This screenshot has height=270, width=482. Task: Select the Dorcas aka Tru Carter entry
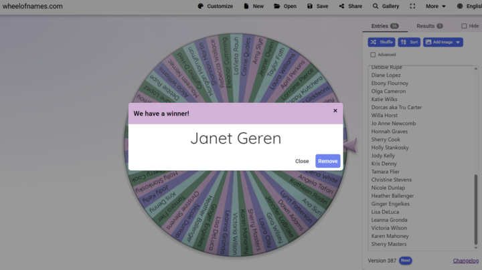point(396,108)
